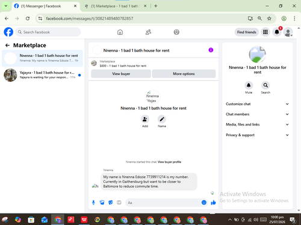Image resolution: width=301 pixels, height=225 pixels.
Task: Open the Yajayra conversation in list
Action: [x=42, y=75]
